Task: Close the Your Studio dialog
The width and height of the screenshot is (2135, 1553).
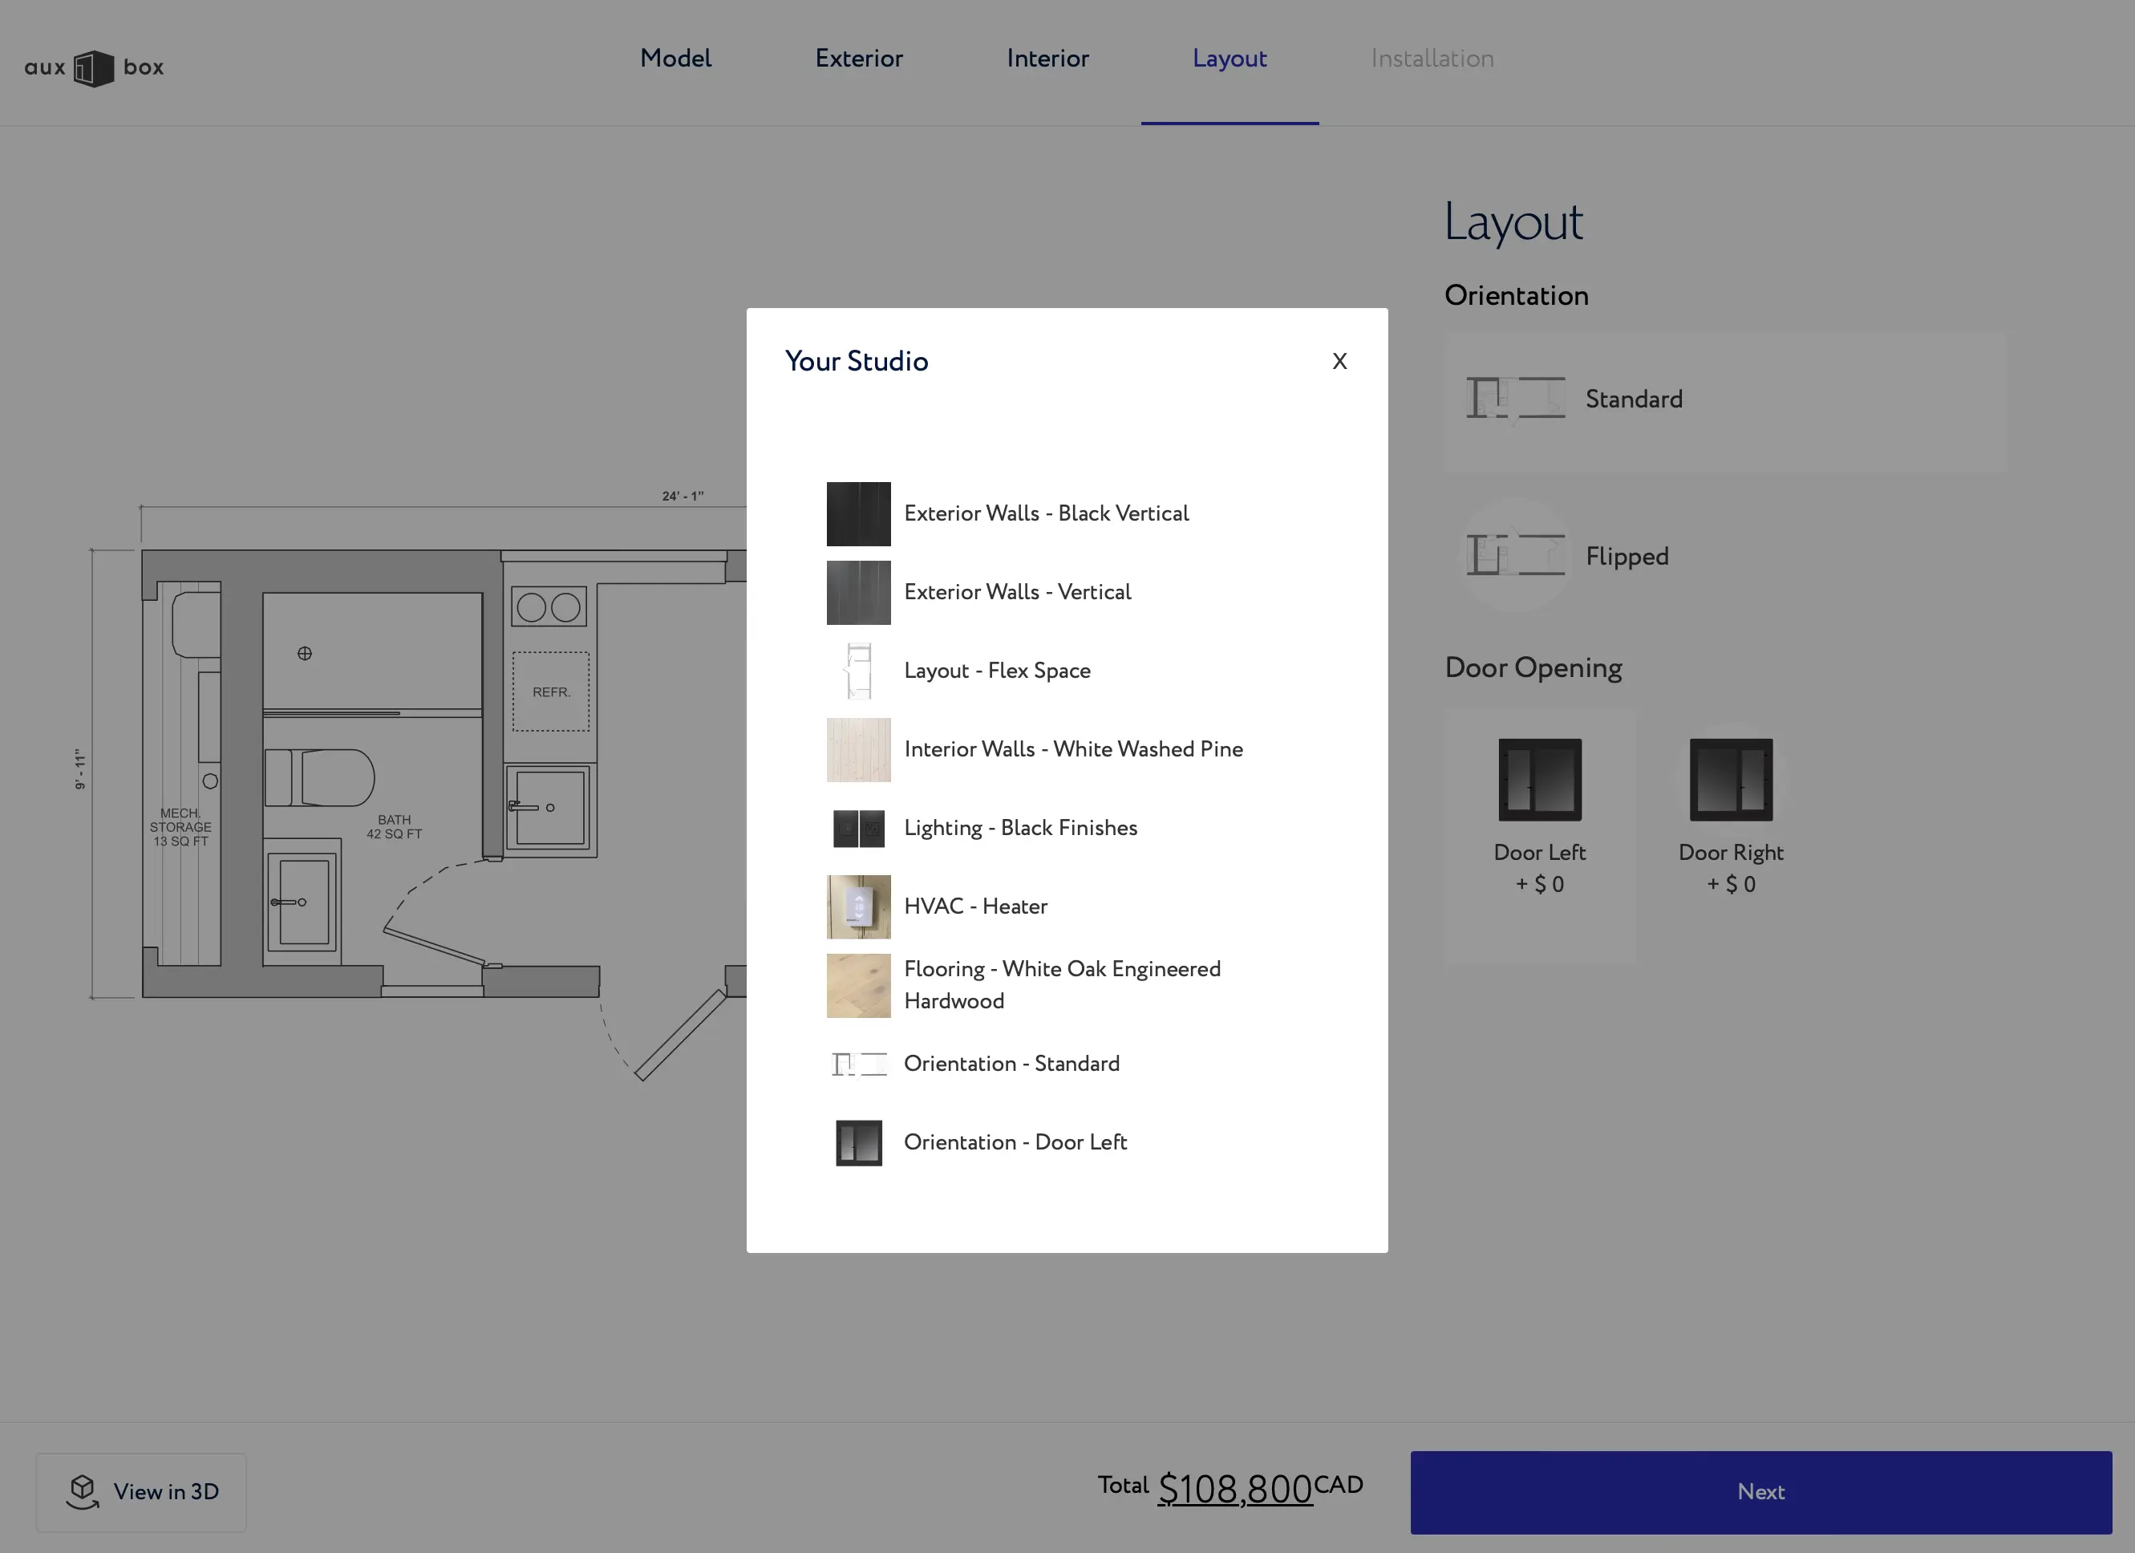Action: pos(1339,362)
